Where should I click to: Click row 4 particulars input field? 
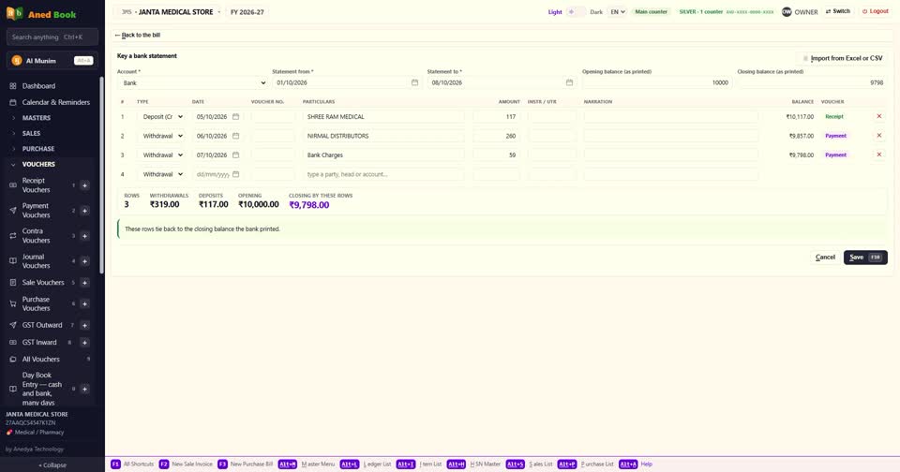tap(383, 174)
